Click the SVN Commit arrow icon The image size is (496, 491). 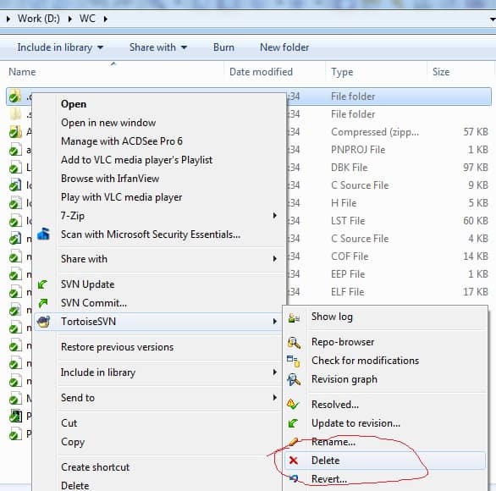[x=42, y=303]
